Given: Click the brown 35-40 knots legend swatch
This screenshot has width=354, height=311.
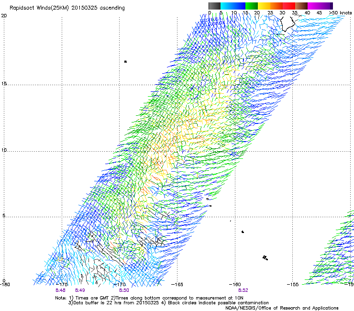Looking at the screenshot, I should click(x=301, y=6).
